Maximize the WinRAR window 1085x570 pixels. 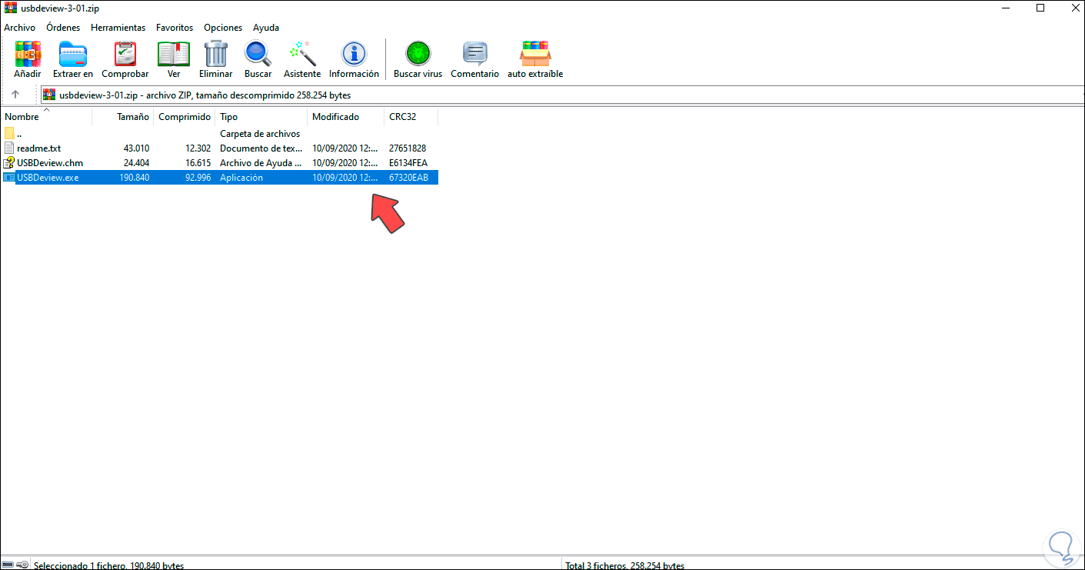click(1040, 8)
